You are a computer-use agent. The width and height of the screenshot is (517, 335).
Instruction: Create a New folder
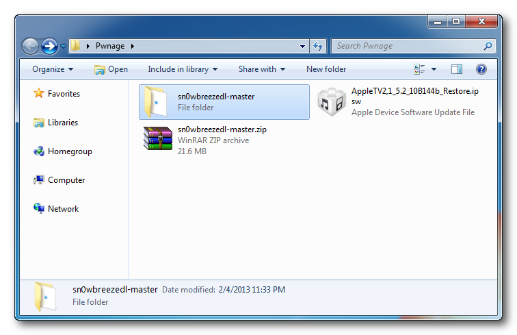pyautogui.click(x=326, y=69)
